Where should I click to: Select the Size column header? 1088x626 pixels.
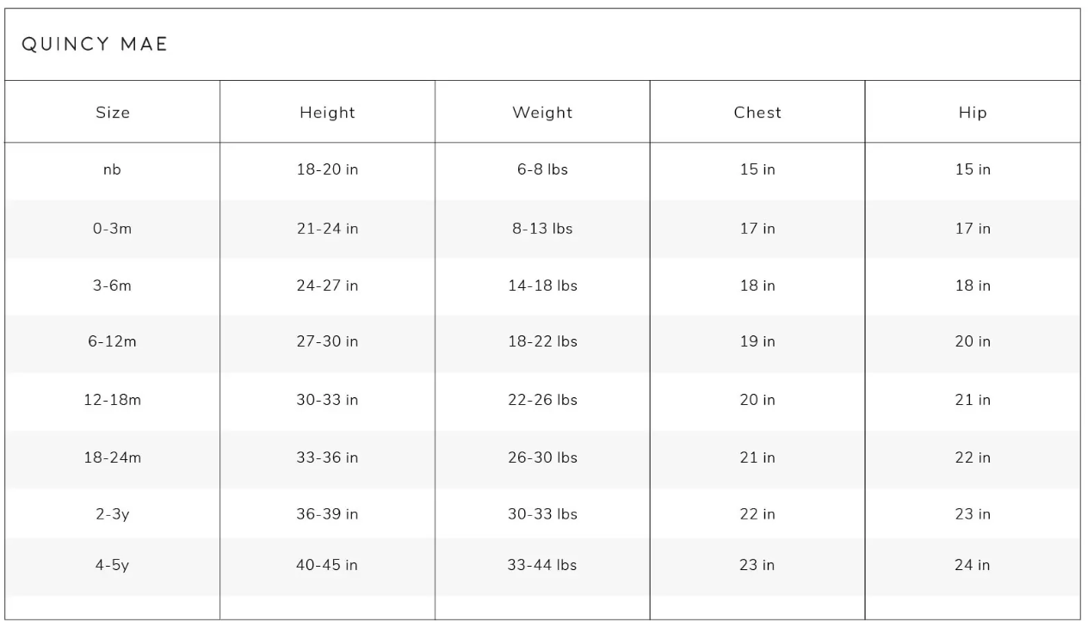[113, 113]
